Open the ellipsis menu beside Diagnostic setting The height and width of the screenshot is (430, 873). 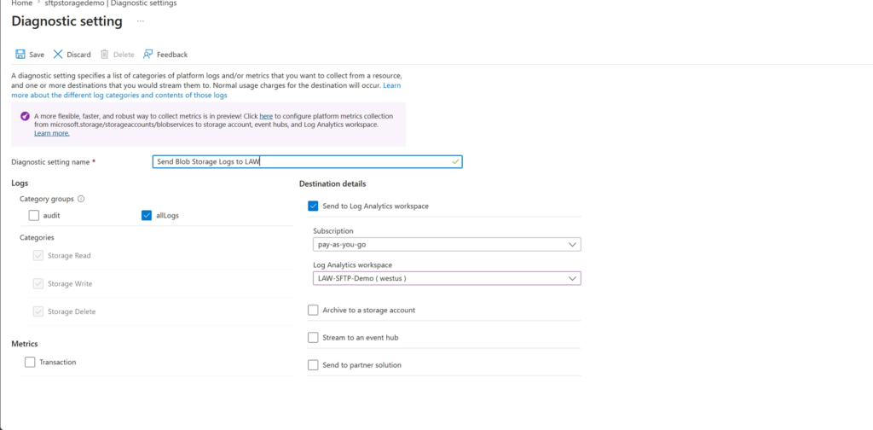pos(141,21)
